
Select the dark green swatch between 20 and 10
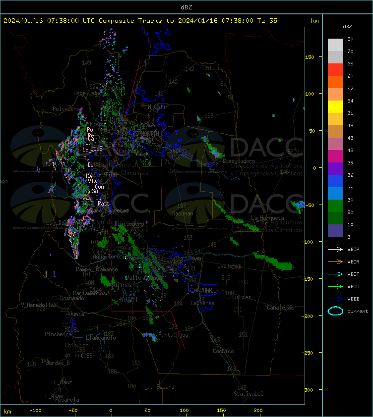click(335, 218)
